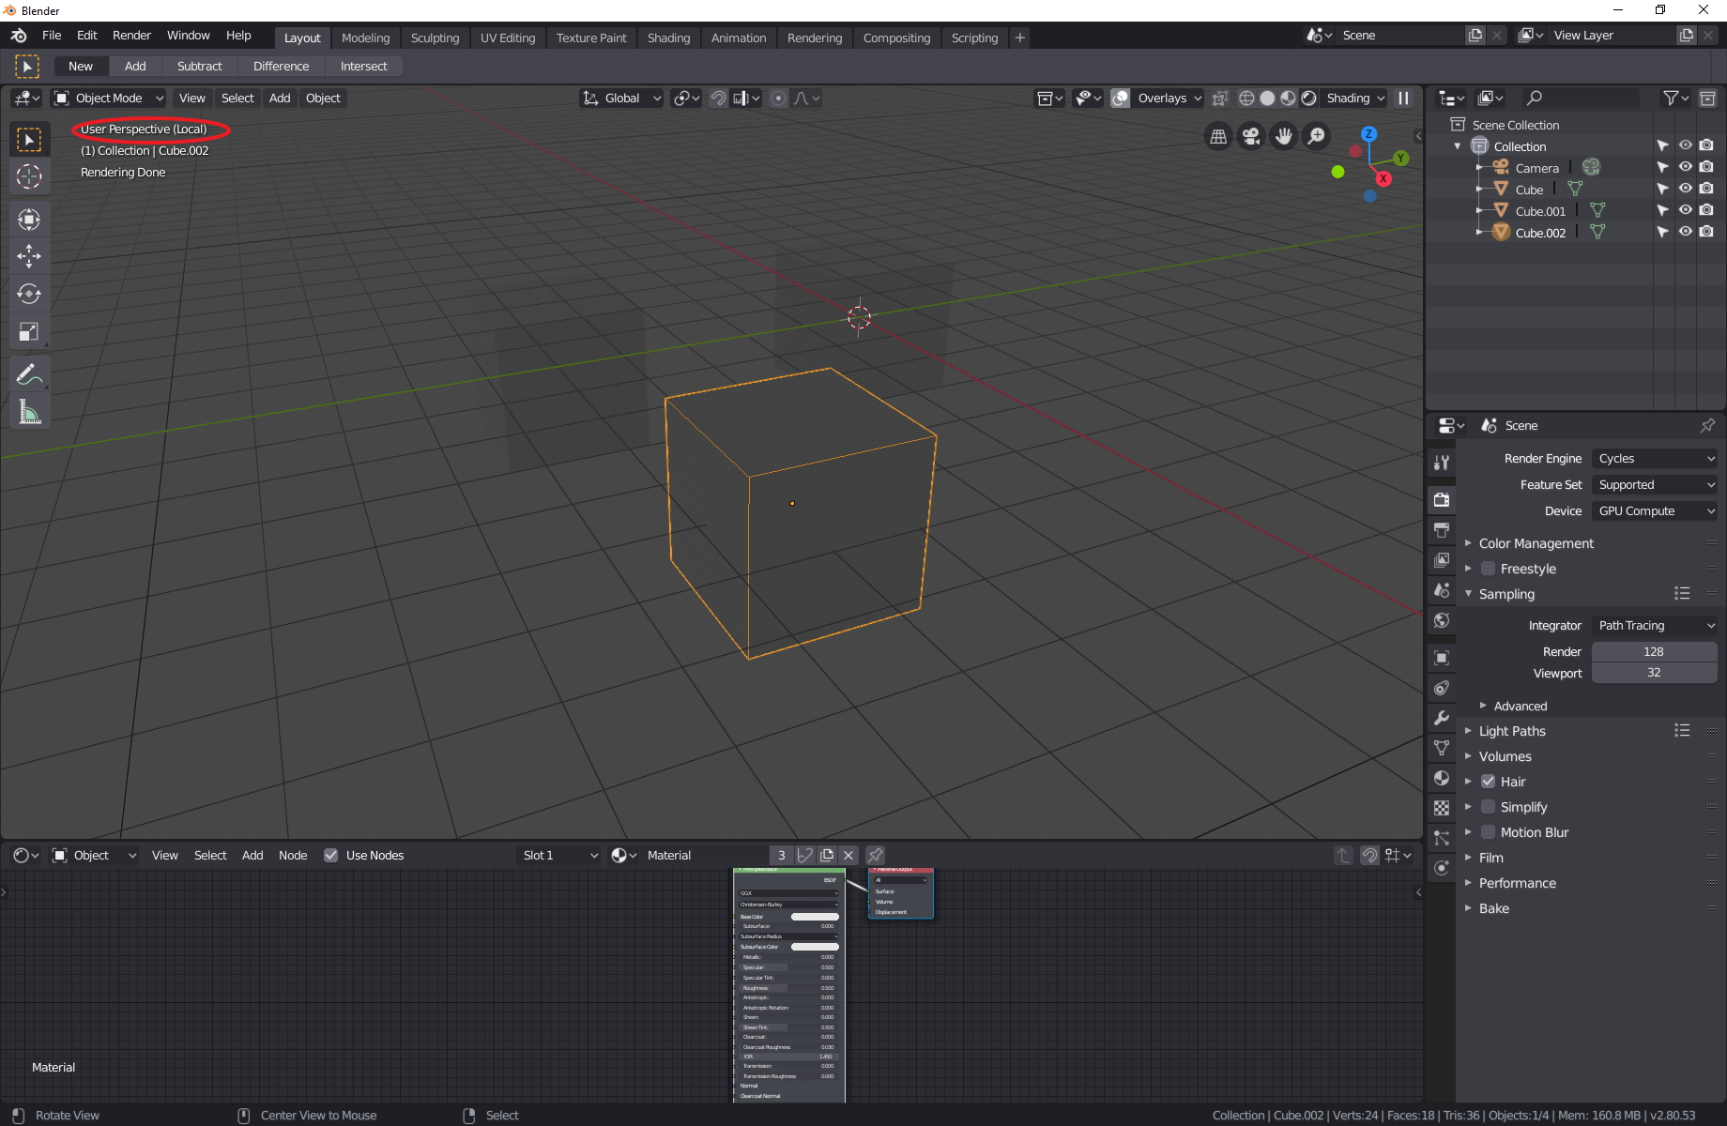Open the Integrator Path Tracing dropdown
The image size is (1727, 1126).
click(1655, 625)
